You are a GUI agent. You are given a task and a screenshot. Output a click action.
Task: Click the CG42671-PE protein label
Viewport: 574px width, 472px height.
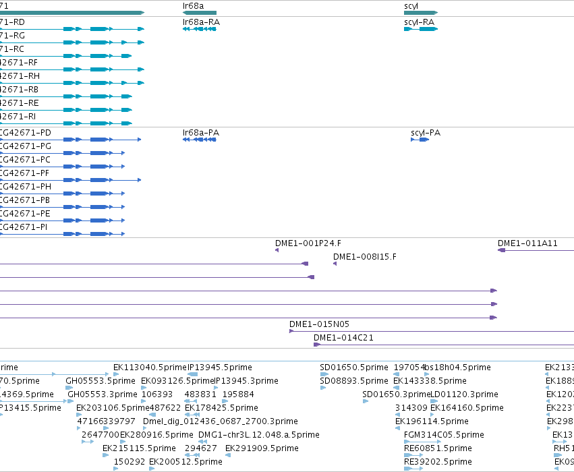coord(24,214)
